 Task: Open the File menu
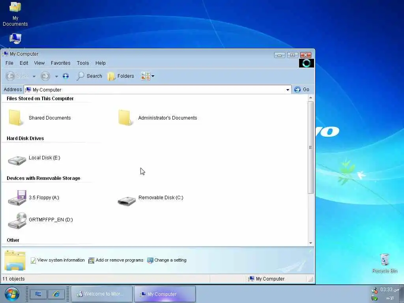point(9,63)
